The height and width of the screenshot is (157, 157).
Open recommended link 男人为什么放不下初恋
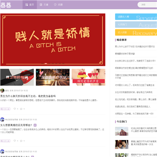[135, 47]
